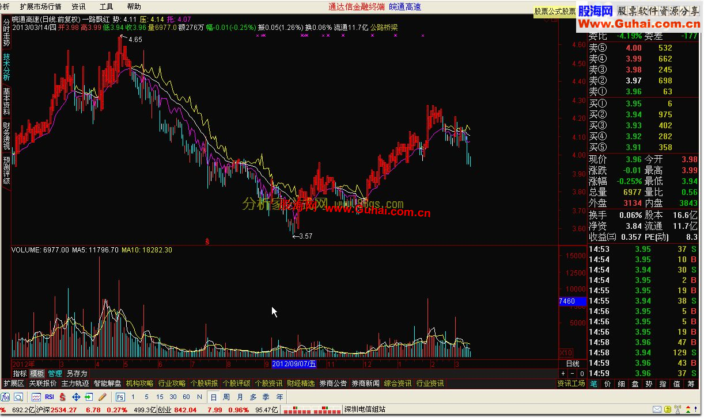The image size is (704, 418).
Task: Open the 关联报价 tab
Action: pos(43,384)
